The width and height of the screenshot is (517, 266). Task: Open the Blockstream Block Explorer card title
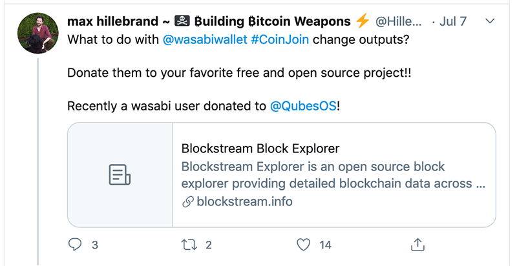coord(260,149)
